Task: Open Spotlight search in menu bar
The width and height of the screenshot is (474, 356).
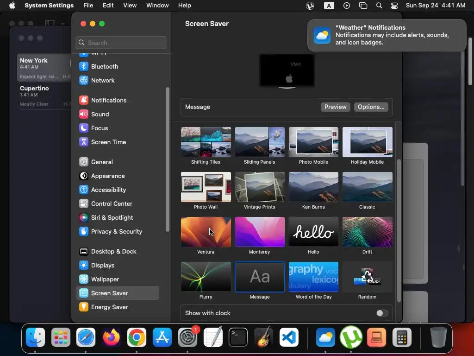Action: 379,6
